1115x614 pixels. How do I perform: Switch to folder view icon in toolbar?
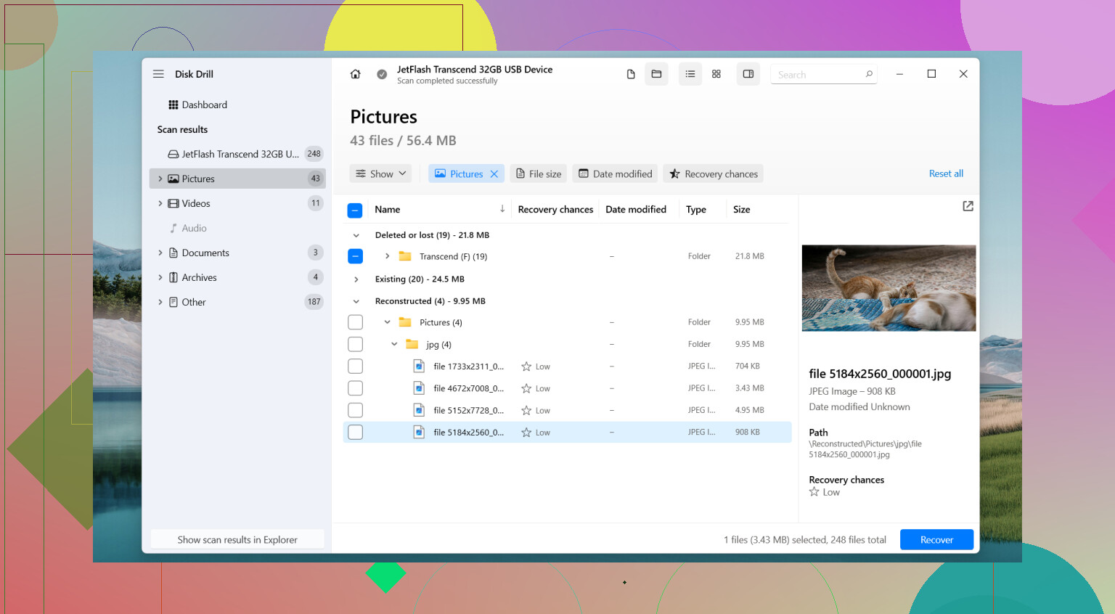tap(656, 74)
